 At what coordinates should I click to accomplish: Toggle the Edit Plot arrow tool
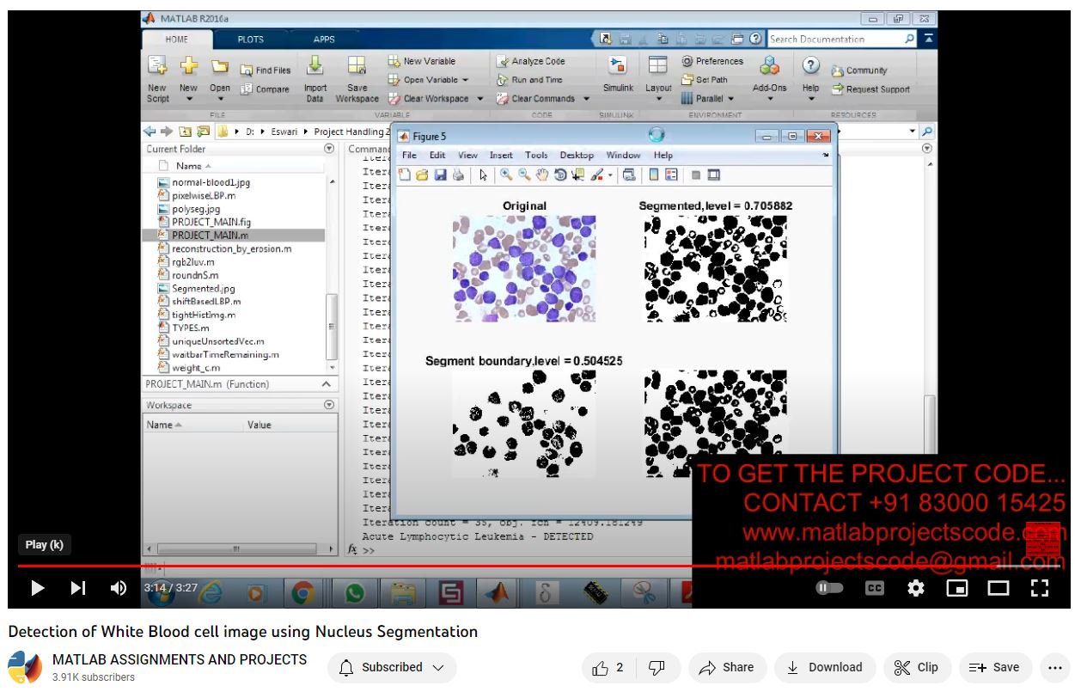click(483, 175)
